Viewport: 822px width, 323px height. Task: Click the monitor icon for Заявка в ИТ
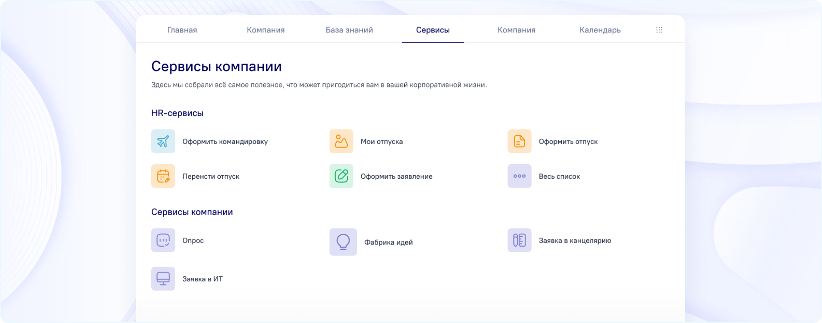pos(163,279)
